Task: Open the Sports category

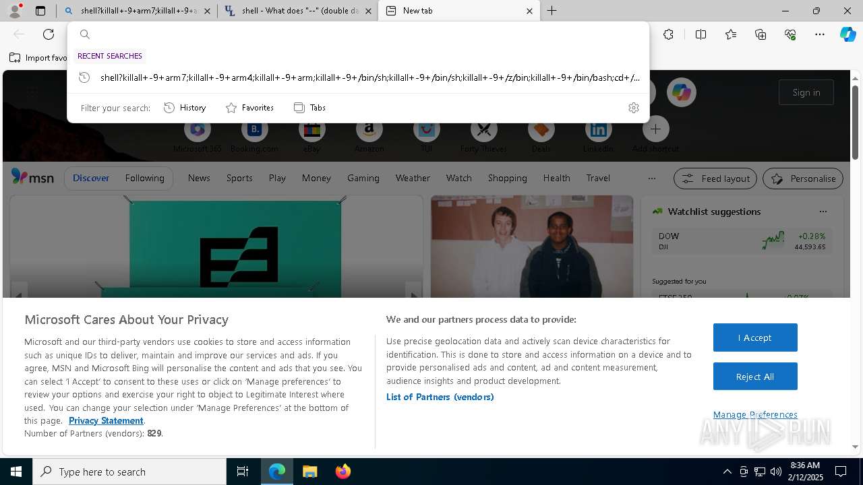Action: (x=239, y=178)
